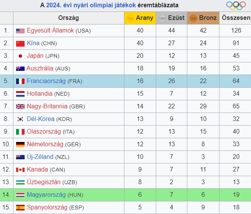Viewport: 251px width, 214px height.
Task: Open the Franciaország country link
Action: click(x=46, y=81)
